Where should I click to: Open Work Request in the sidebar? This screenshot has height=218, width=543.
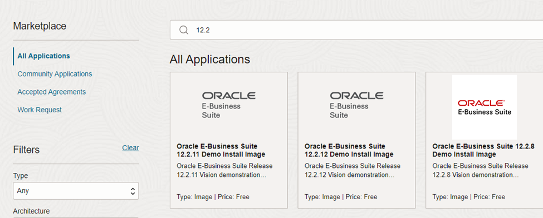point(40,110)
